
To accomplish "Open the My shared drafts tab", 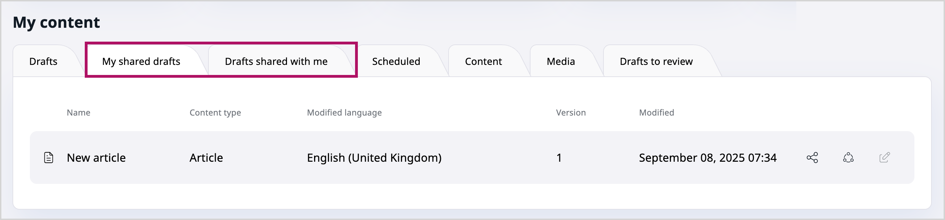I will pyautogui.click(x=141, y=61).
